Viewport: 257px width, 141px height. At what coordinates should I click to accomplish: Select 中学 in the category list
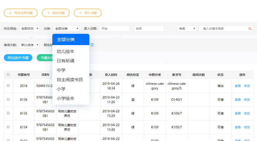click(x=71, y=70)
